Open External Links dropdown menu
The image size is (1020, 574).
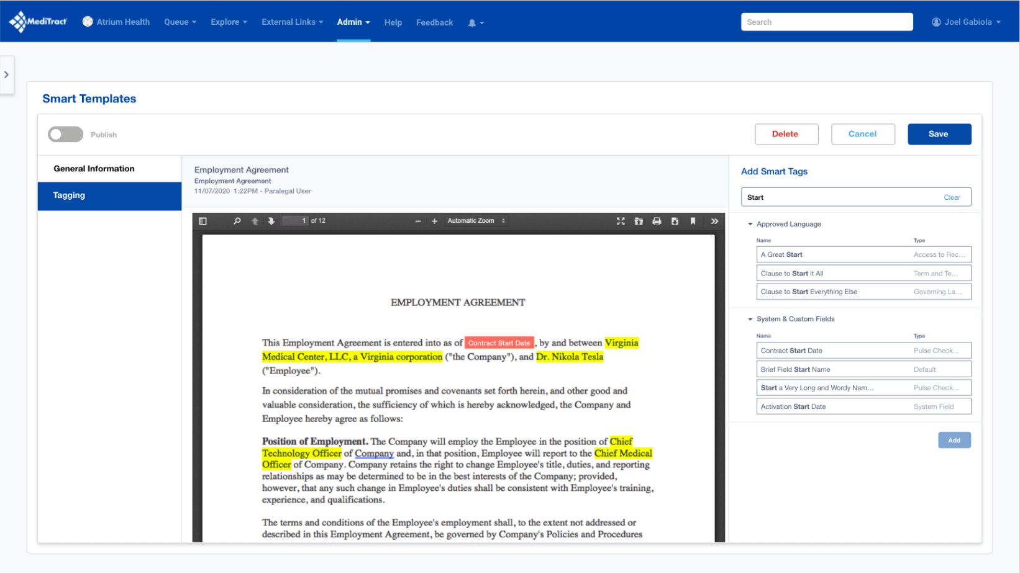(293, 22)
